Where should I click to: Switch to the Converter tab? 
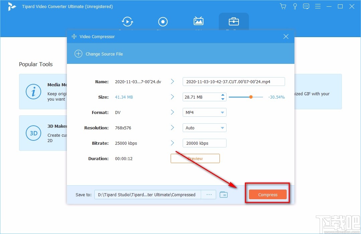click(127, 22)
